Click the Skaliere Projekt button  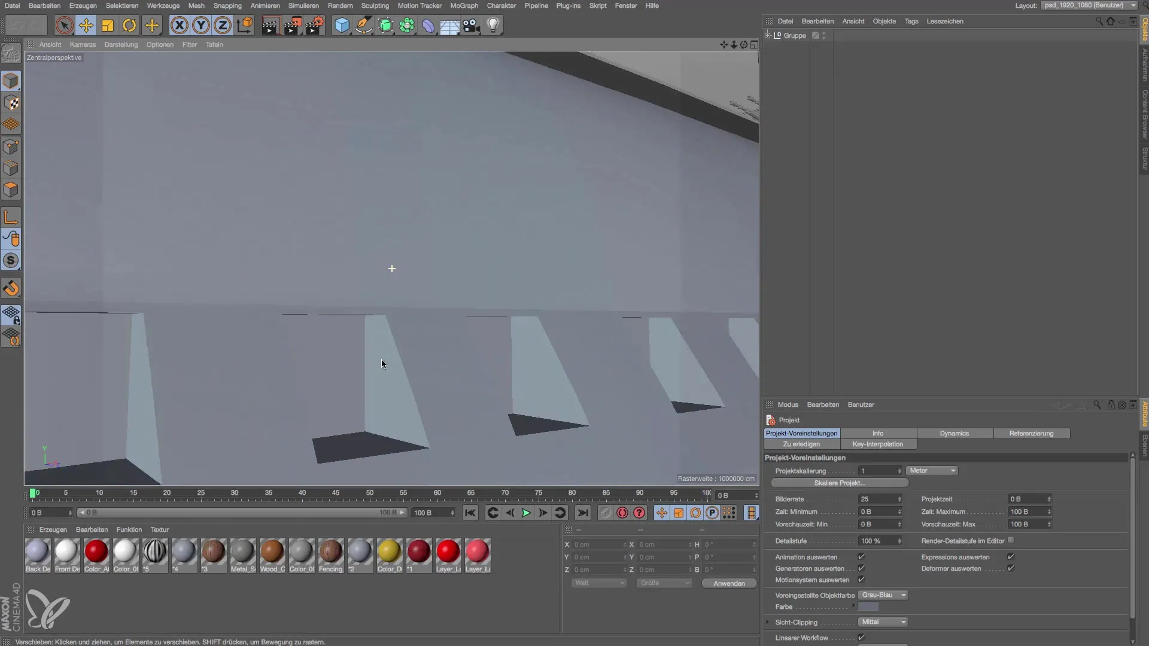pyautogui.click(x=840, y=483)
